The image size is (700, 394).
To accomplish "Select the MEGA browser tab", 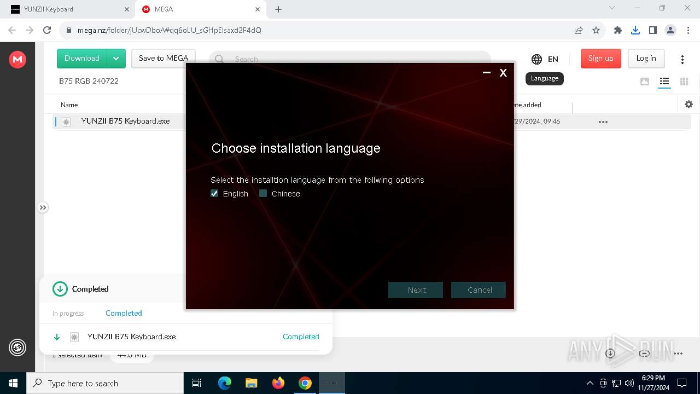I will coord(200,9).
